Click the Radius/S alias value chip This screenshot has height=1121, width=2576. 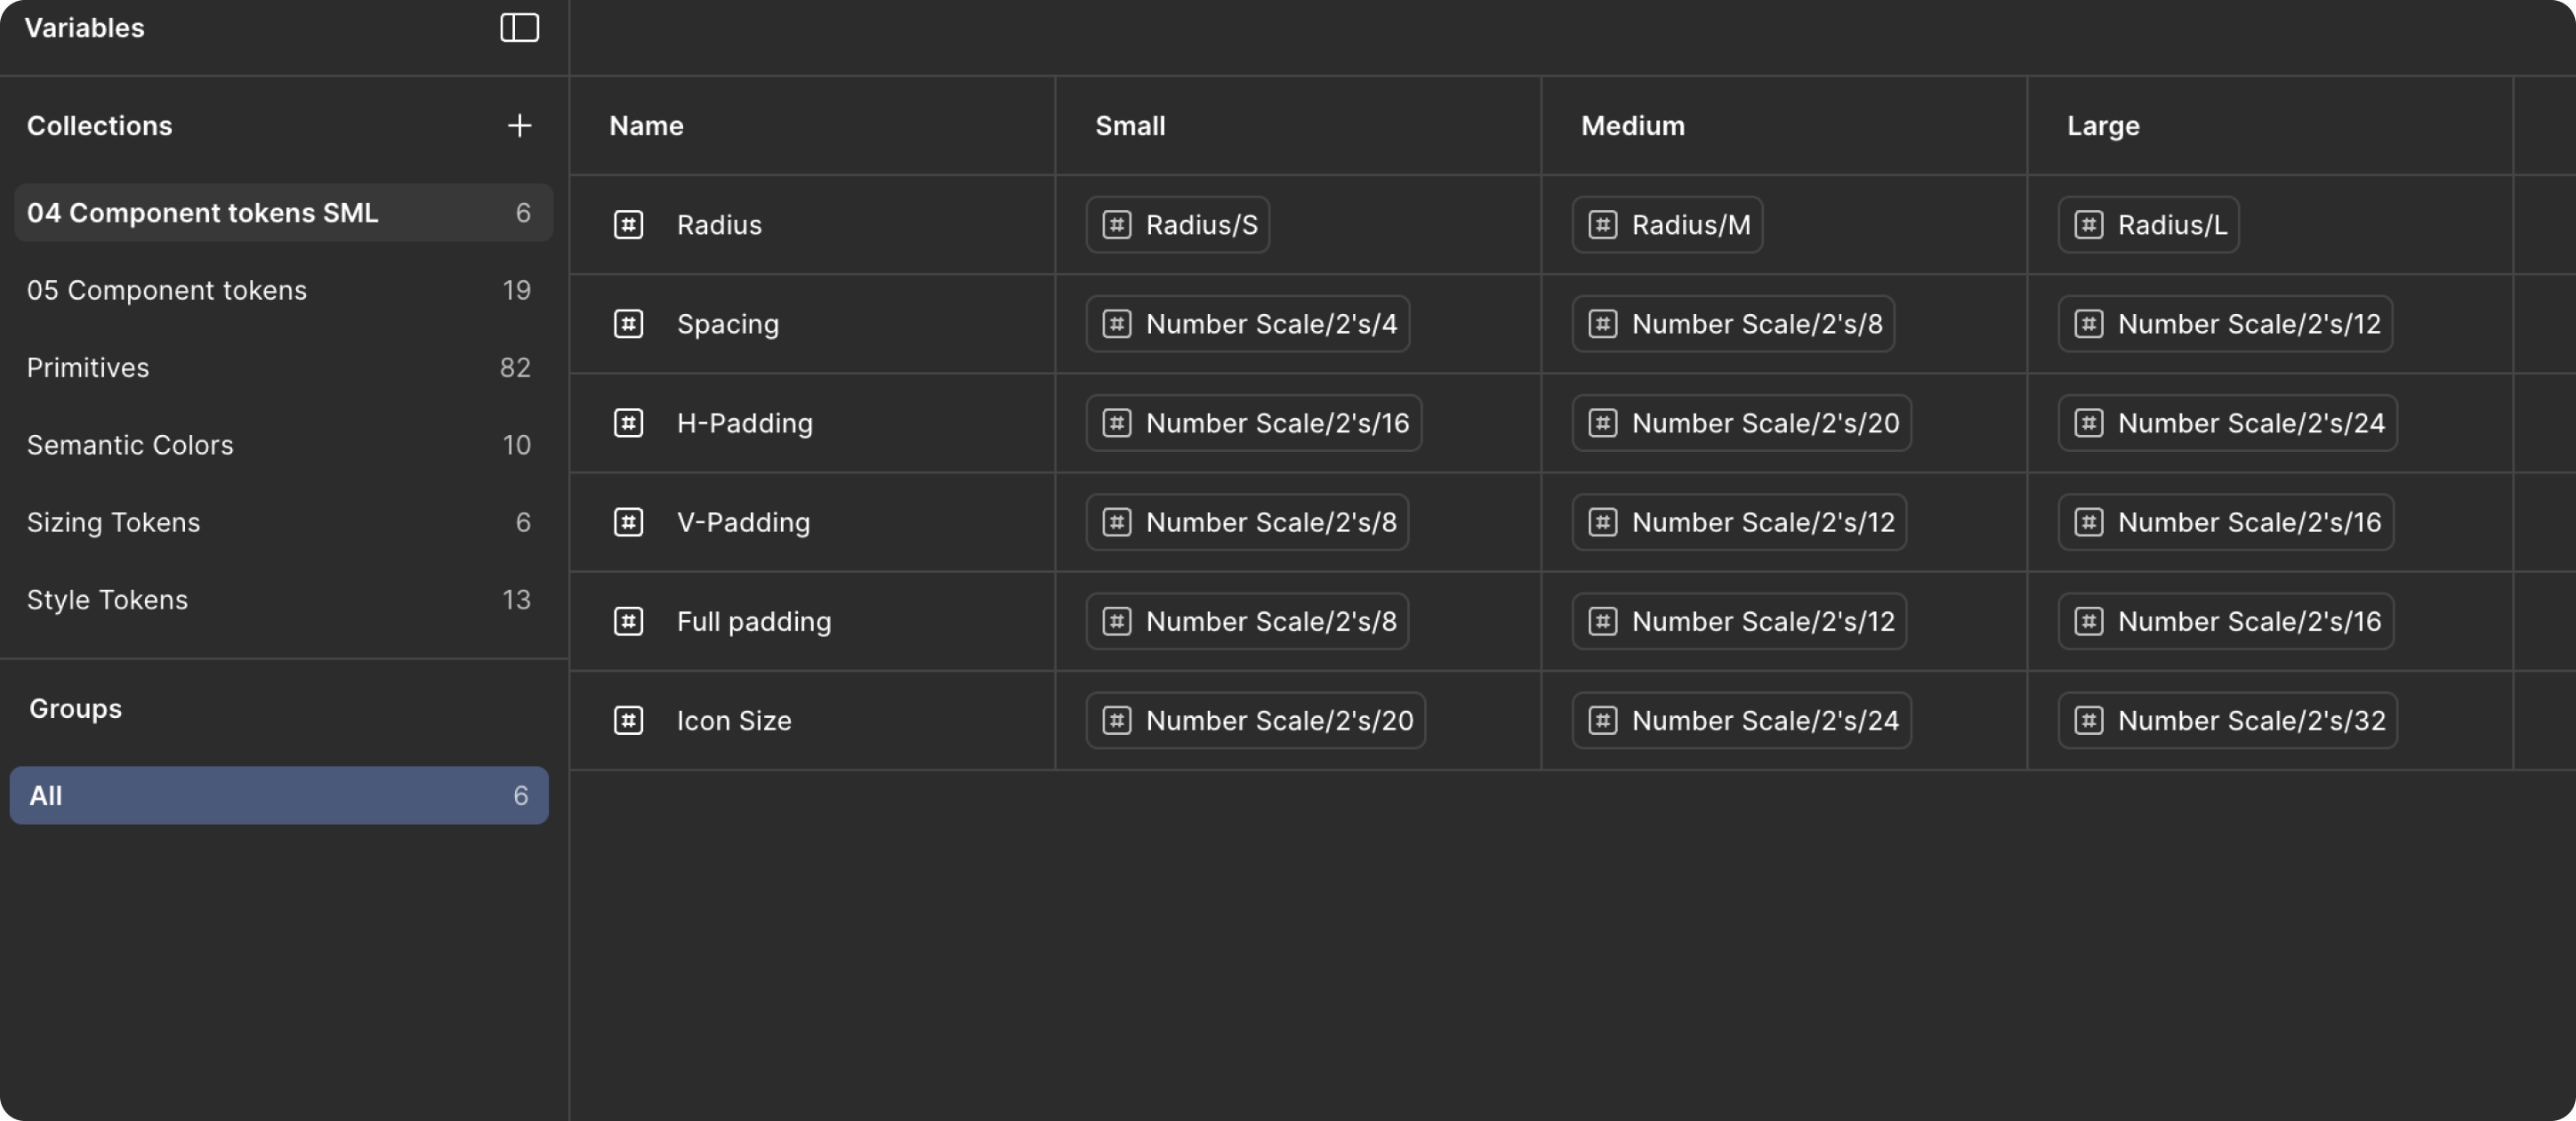coord(1178,225)
